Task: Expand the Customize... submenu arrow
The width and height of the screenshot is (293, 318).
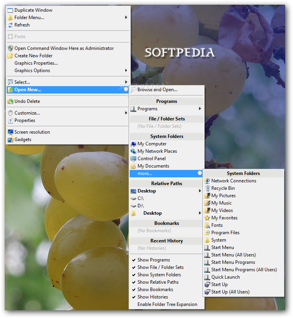Action: [x=126, y=113]
